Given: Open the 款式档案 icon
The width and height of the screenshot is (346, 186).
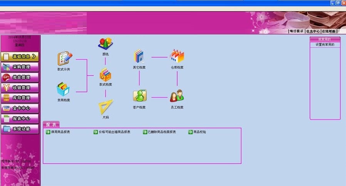Looking at the screenshot, I should tap(105, 74).
